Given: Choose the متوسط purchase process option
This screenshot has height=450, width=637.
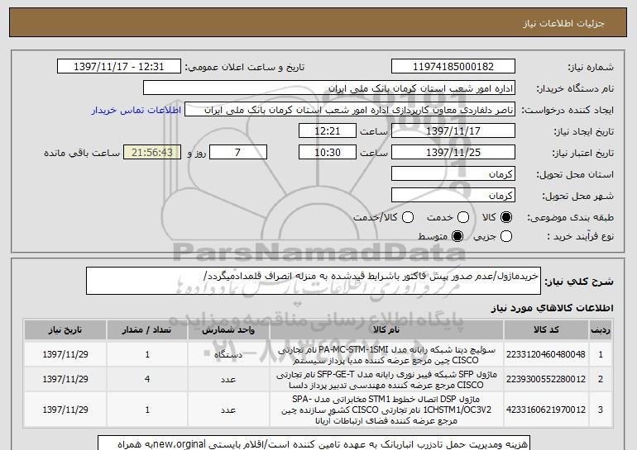Looking at the screenshot, I should 457,236.
